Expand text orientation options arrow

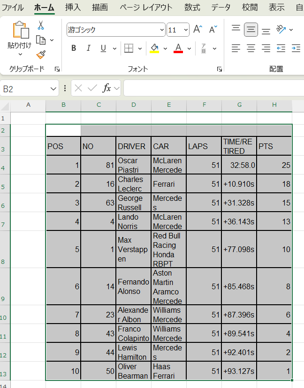tap(291, 30)
